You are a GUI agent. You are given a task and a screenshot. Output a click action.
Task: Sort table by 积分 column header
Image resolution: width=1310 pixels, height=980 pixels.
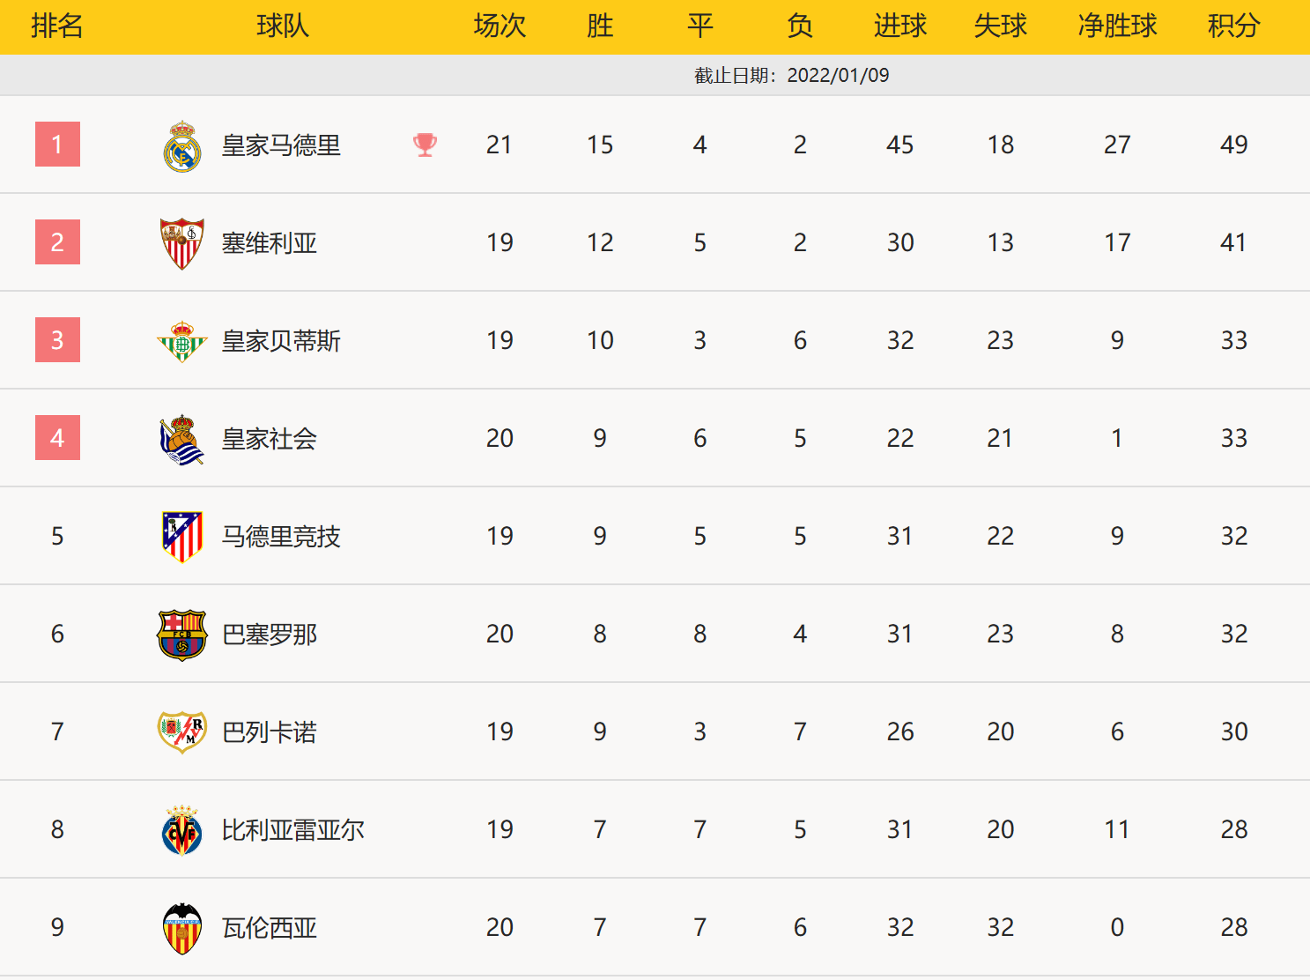pyautogui.click(x=1233, y=26)
